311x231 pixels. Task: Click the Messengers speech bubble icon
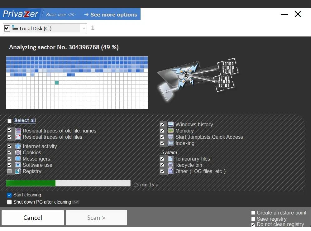click(18, 159)
